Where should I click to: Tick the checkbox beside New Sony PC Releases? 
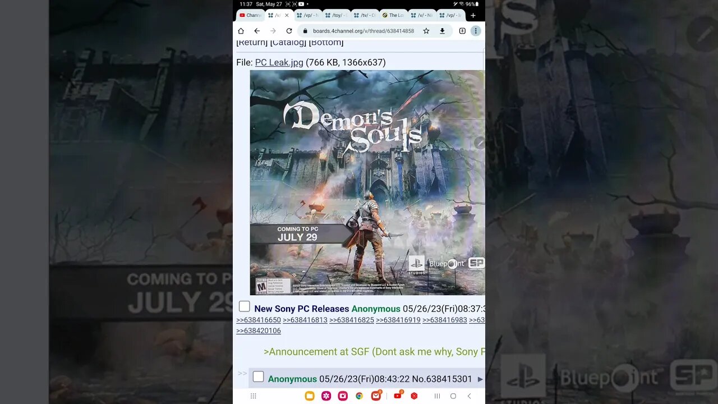[x=245, y=306]
